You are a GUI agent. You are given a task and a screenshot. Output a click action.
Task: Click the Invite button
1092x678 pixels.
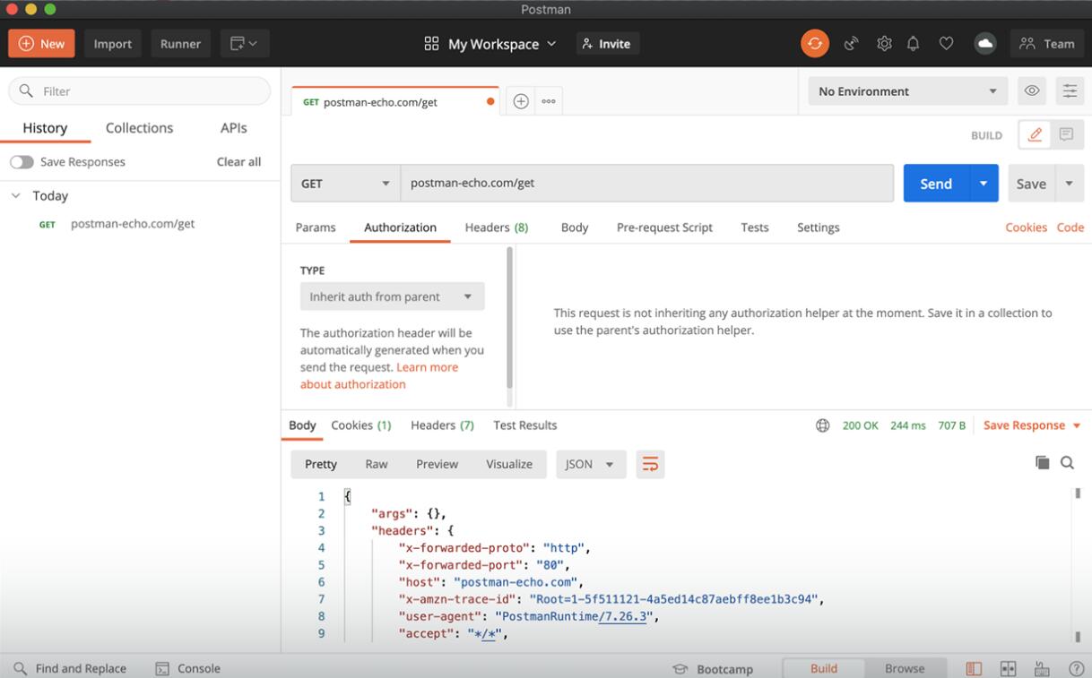(607, 44)
